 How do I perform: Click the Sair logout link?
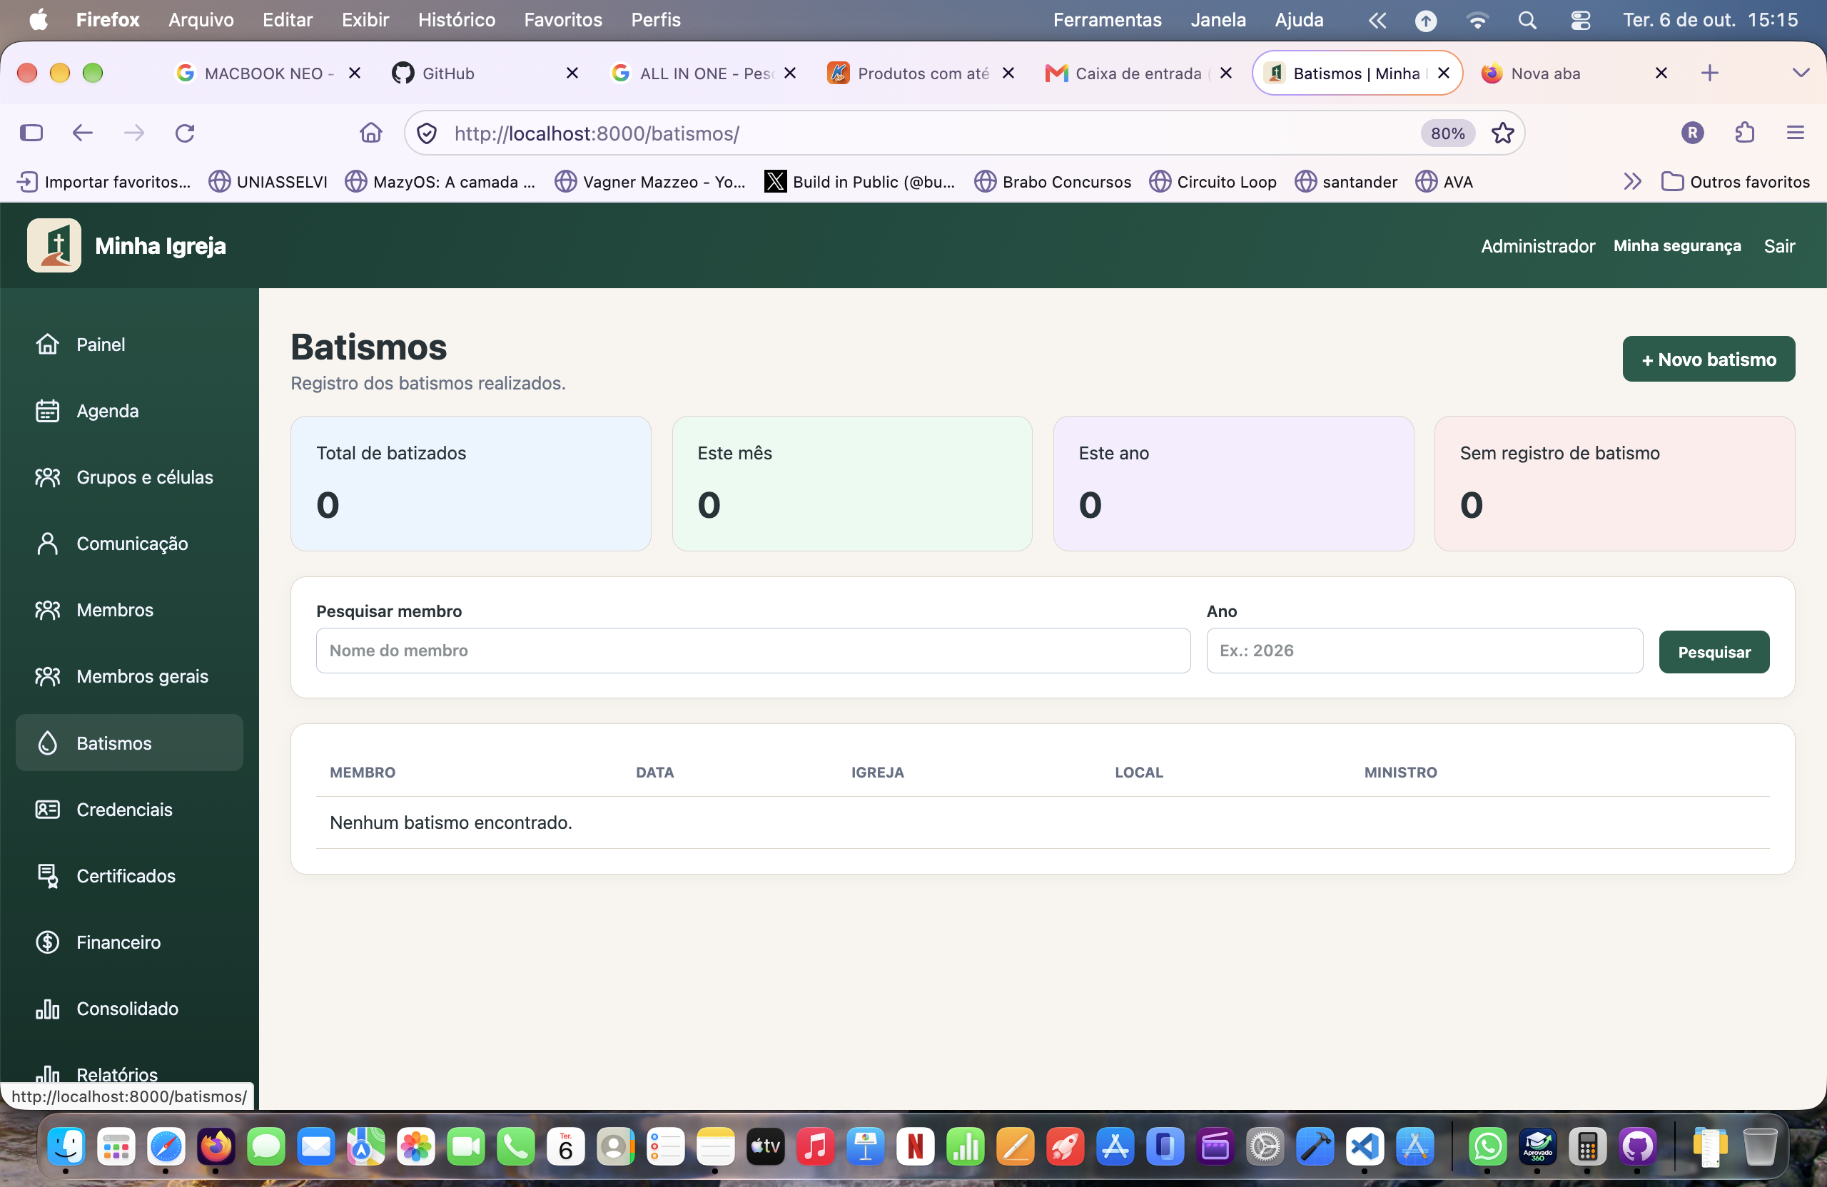pos(1778,245)
